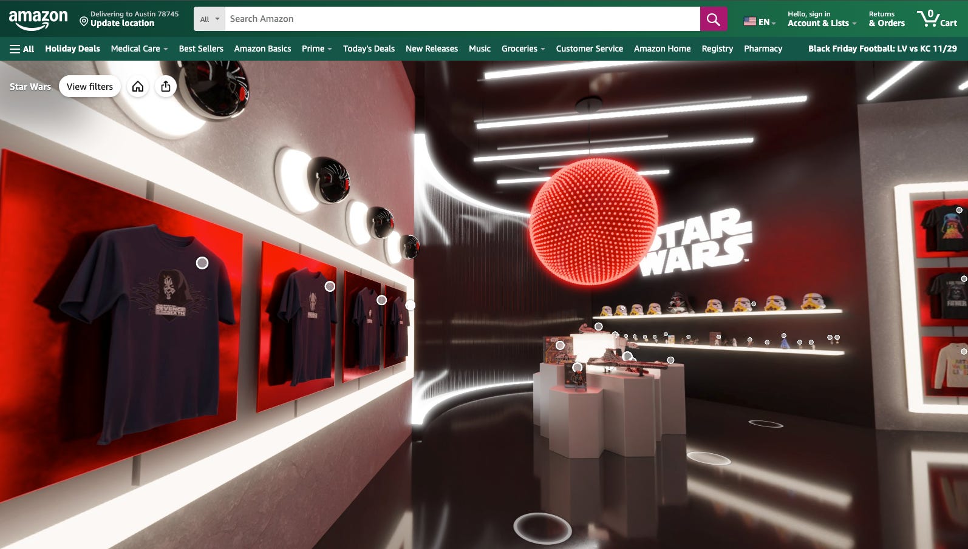Open the shopping cart
Screen dimensions: 968x549
tap(937, 19)
